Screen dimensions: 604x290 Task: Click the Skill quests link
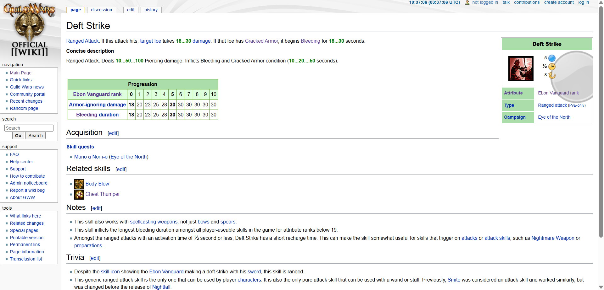coord(80,147)
